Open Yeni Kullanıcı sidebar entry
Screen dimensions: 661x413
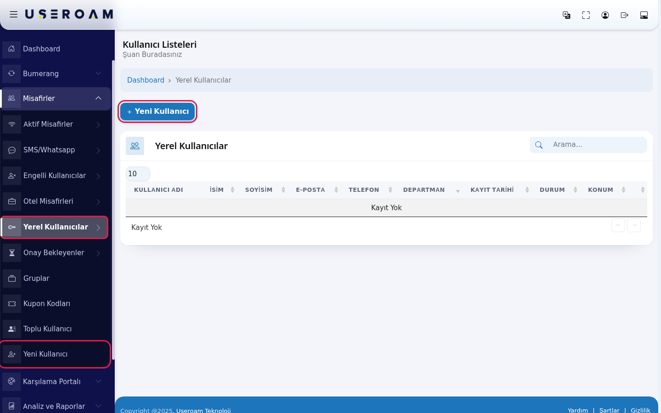56,354
